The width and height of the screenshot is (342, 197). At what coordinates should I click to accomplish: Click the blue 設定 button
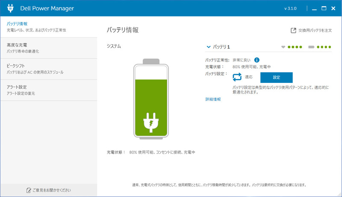(276, 77)
